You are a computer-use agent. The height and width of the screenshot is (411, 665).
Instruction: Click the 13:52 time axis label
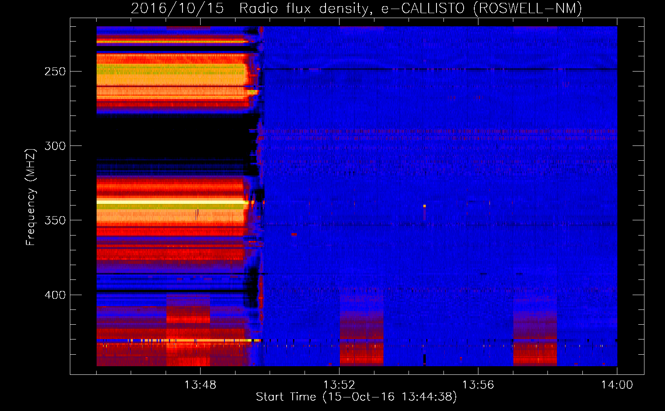[339, 385]
